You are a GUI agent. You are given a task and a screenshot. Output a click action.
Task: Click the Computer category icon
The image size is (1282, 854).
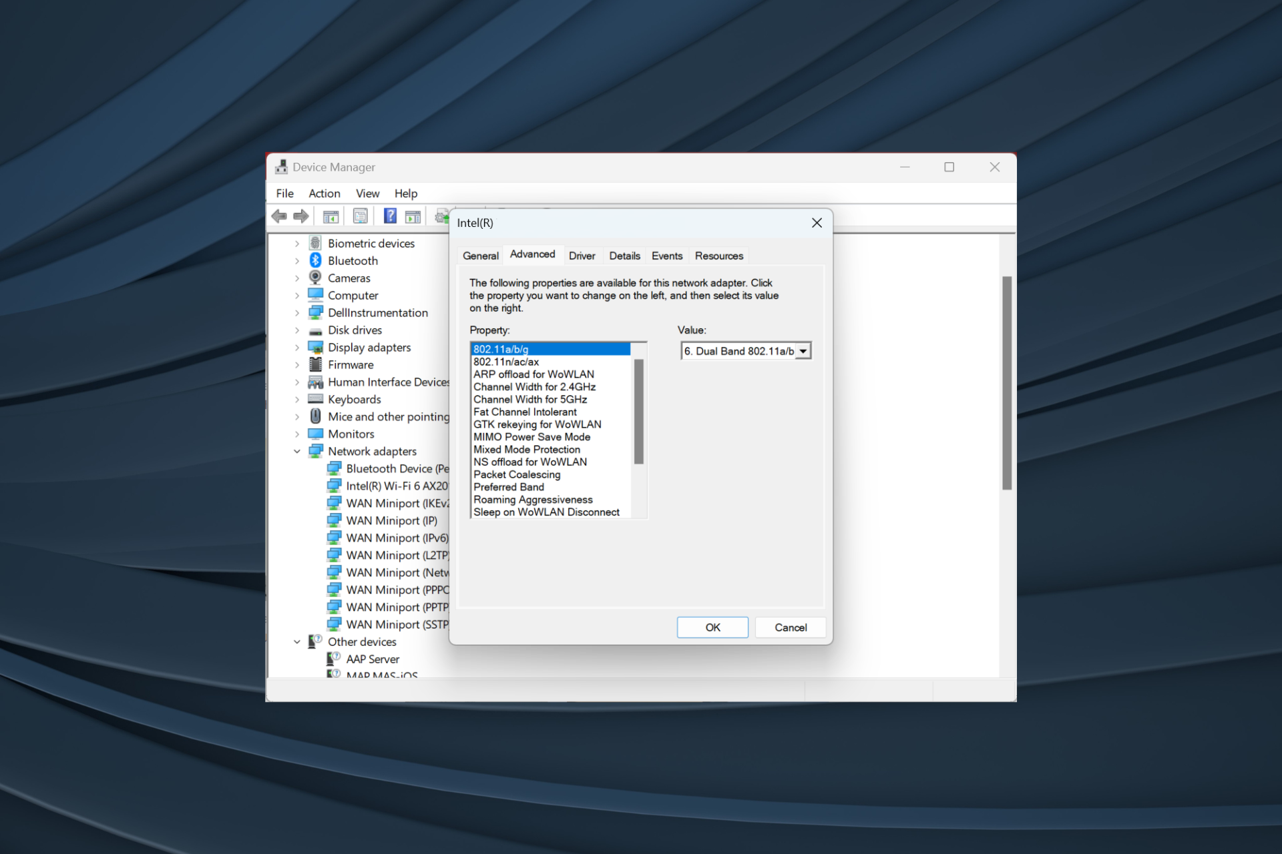315,295
